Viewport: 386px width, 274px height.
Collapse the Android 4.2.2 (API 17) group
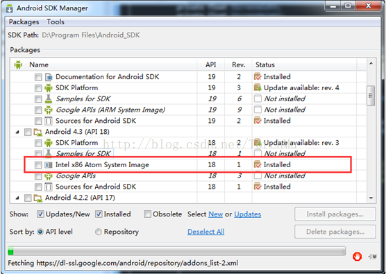pos(17,198)
